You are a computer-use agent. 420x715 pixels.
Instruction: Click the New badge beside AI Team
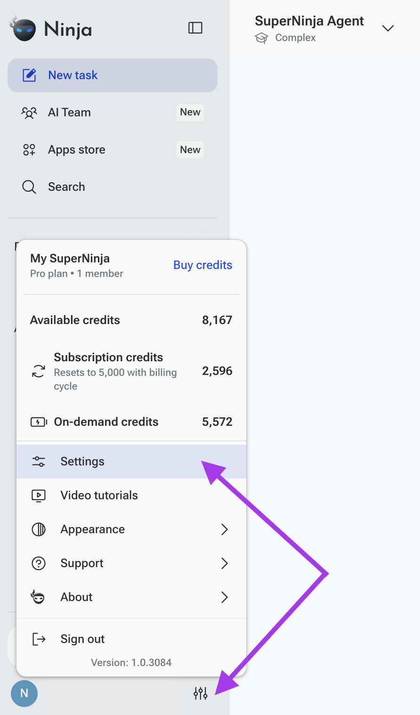pyautogui.click(x=190, y=112)
